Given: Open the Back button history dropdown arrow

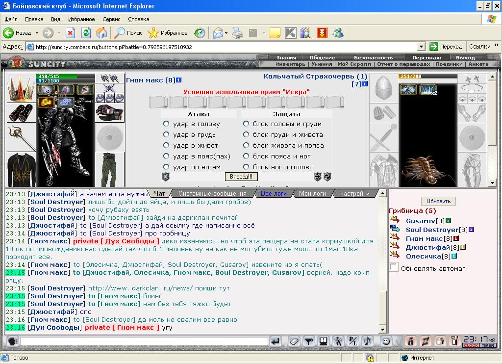Looking at the screenshot, I should coord(37,33).
